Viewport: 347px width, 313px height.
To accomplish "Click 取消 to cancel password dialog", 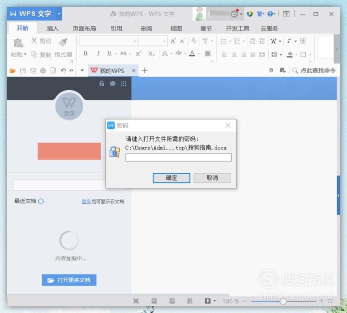I will click(x=212, y=178).
